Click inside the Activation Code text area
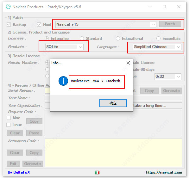Viewport: 189px width, 178px height. [113, 153]
